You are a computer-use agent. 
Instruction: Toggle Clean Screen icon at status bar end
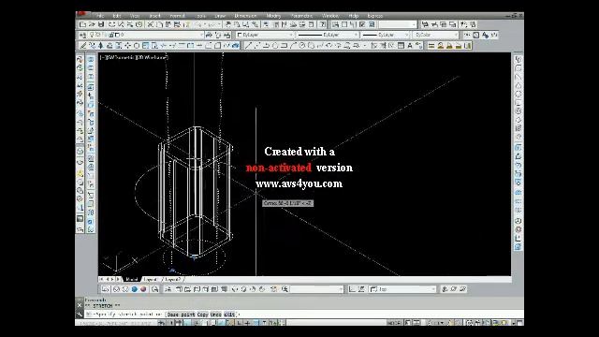[519, 323]
